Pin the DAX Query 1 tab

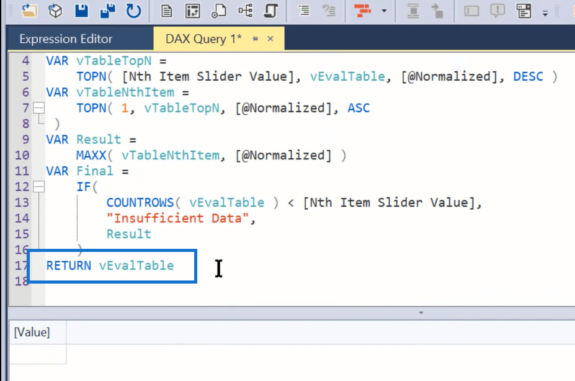255,38
